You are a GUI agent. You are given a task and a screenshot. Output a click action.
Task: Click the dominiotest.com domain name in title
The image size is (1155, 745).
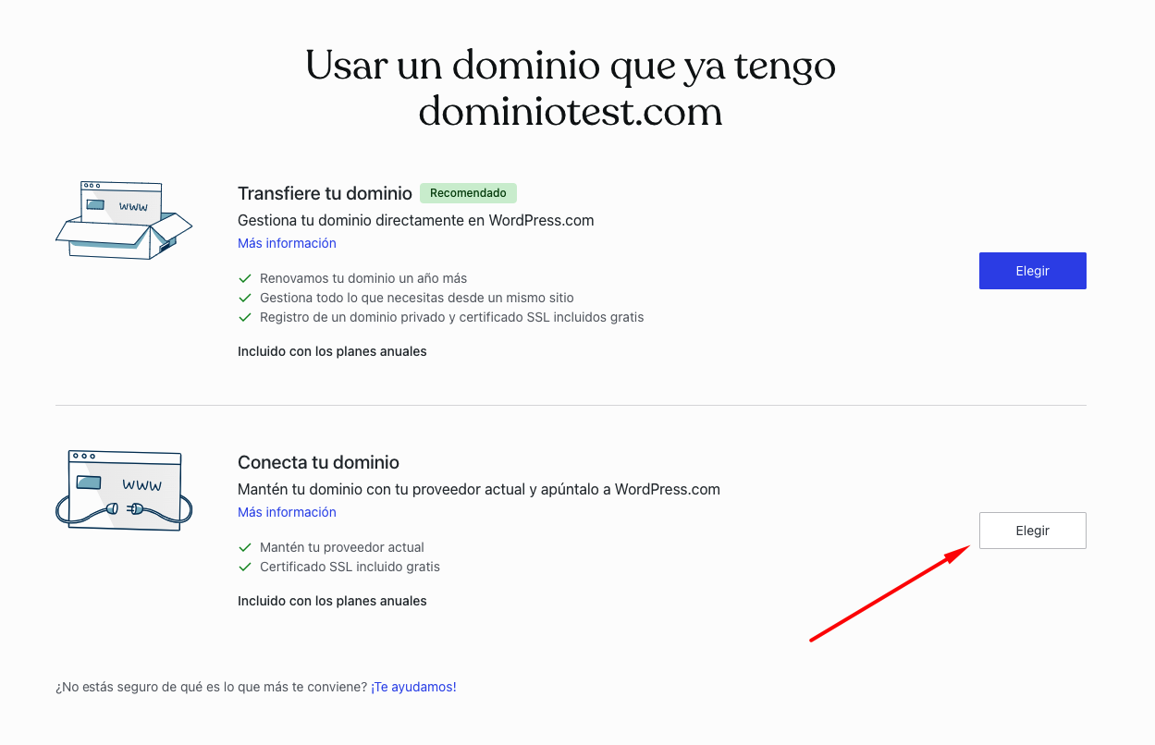(x=570, y=112)
